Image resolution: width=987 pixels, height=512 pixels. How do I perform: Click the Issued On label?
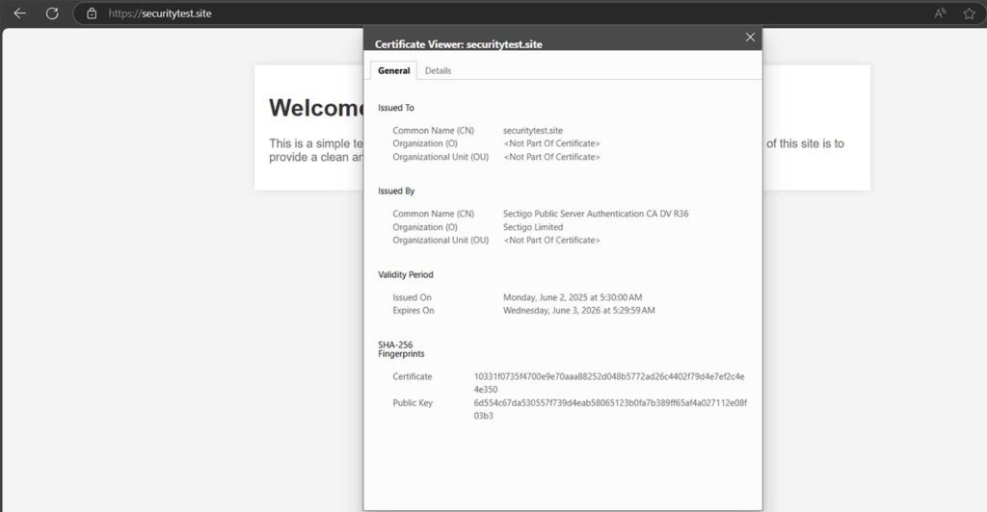(412, 297)
